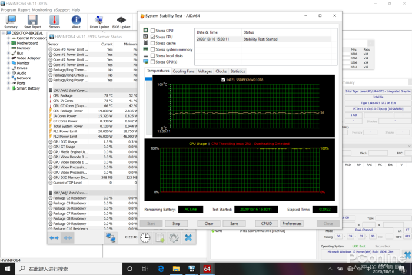412x275 pixels.
Task: Open the Report menu
Action: pos(24,10)
